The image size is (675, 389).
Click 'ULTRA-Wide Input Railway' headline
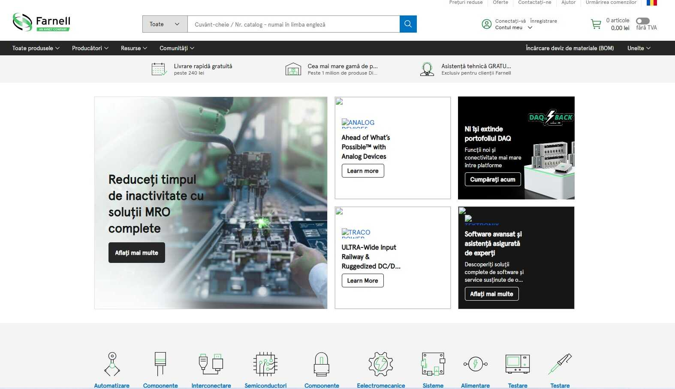(x=371, y=256)
